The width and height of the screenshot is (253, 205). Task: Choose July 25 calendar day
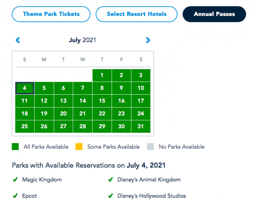tap(25, 126)
